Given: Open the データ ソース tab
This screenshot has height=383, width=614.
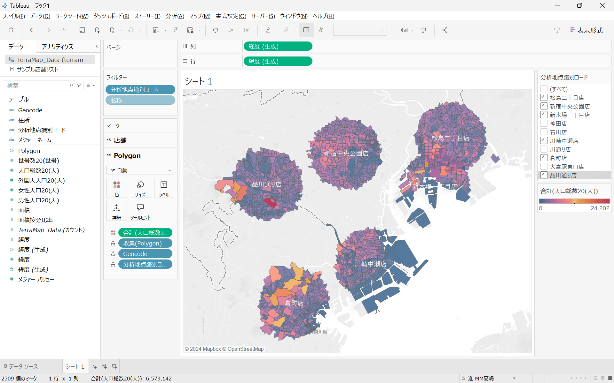Looking at the screenshot, I should pos(20,366).
